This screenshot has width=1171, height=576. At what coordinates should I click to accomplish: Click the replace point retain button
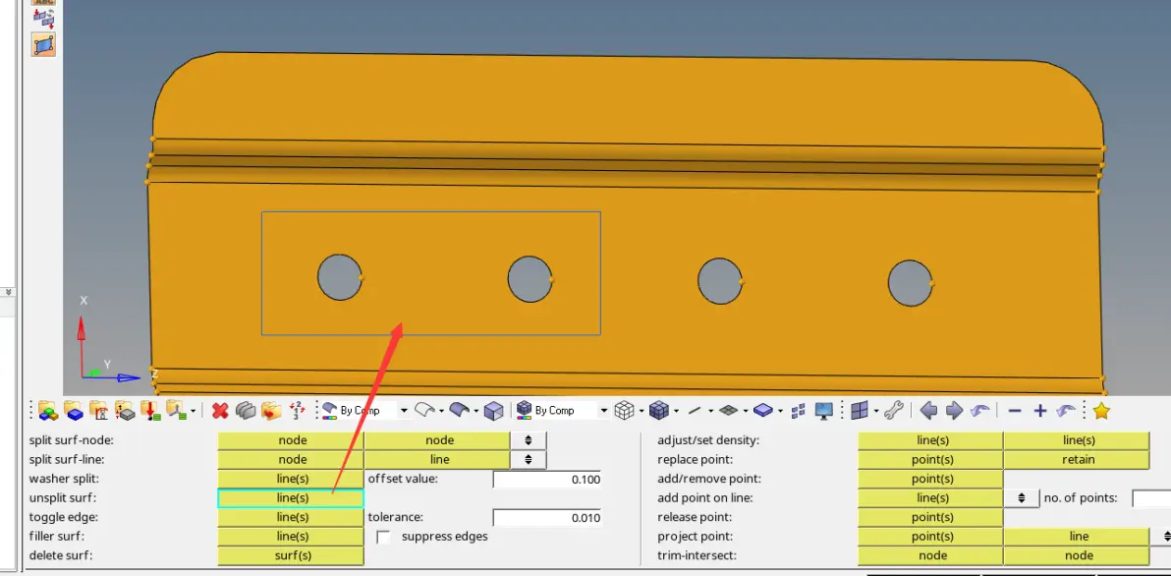click(x=1077, y=459)
